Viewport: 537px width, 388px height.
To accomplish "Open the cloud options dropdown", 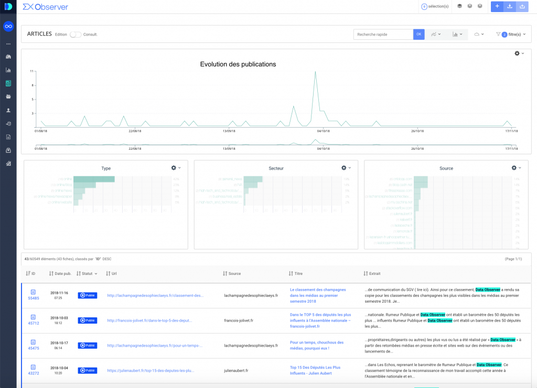I will [478, 35].
